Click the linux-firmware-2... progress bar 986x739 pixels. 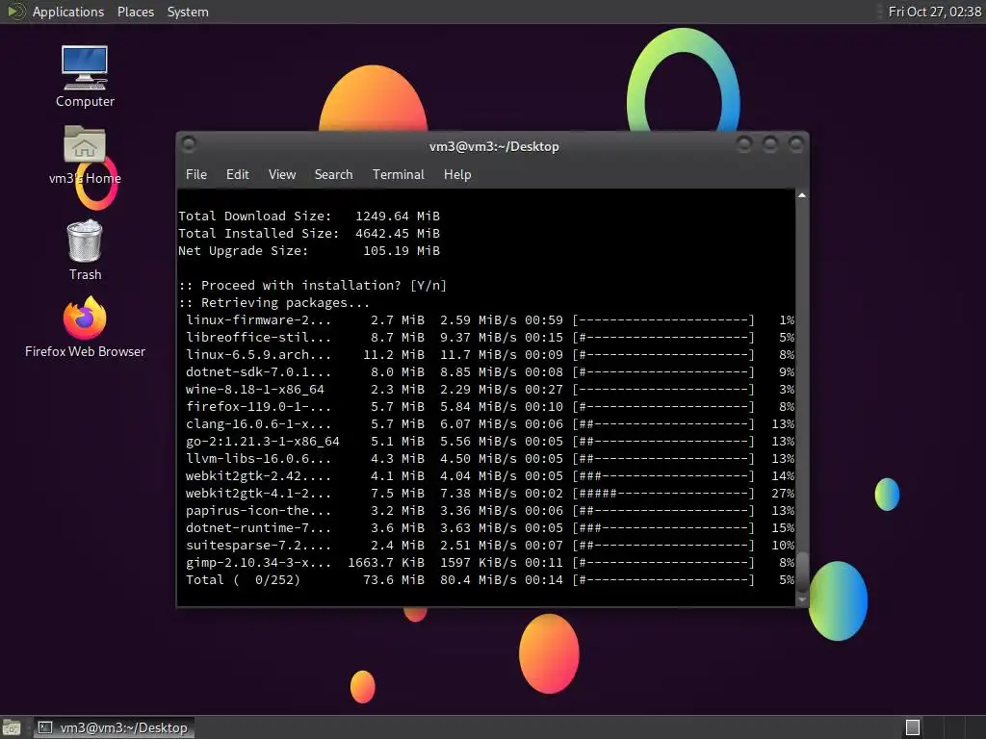[x=662, y=319]
